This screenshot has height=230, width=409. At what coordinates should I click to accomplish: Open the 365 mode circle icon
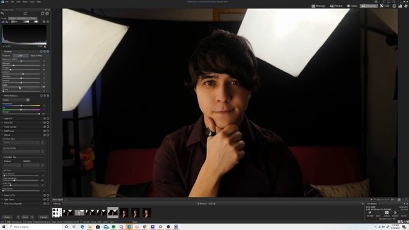click(394, 6)
